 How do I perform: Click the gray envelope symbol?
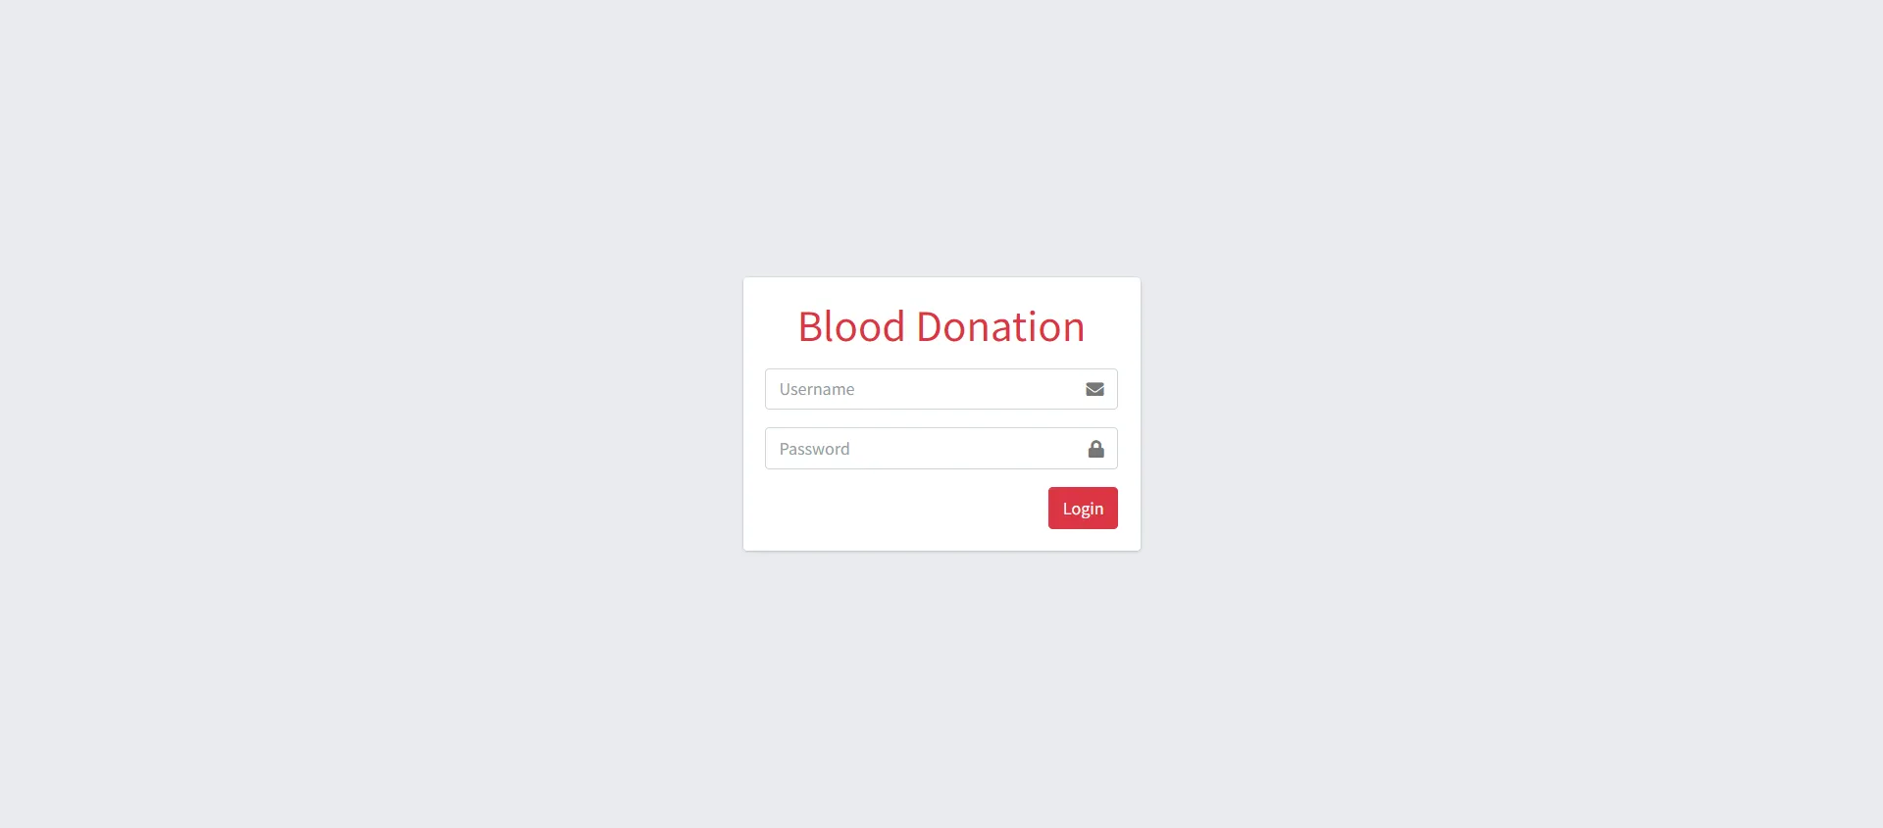(x=1094, y=389)
